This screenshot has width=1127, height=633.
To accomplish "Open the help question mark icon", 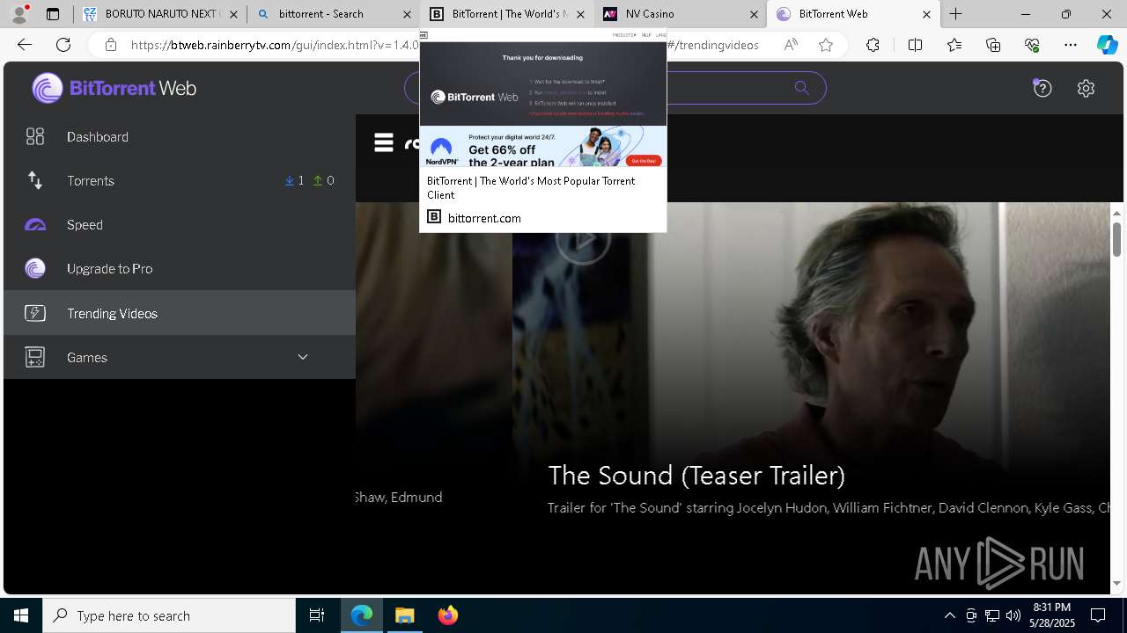I will [1042, 88].
